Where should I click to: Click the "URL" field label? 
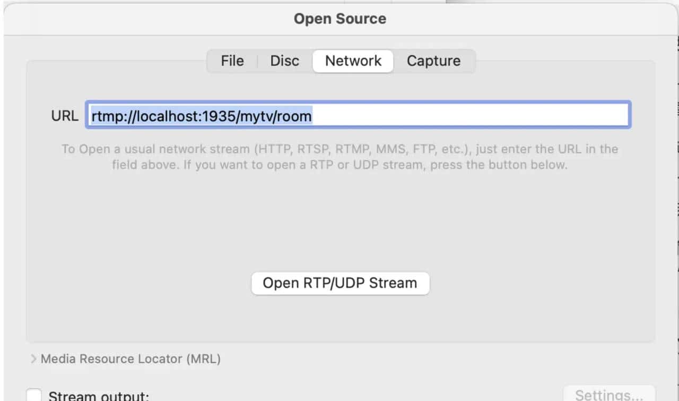pos(65,115)
